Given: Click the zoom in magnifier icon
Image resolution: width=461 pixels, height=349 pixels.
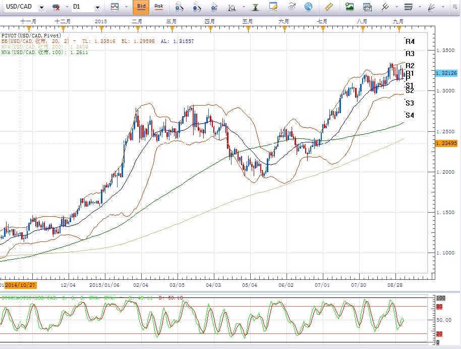Looking at the screenshot, I should tap(178, 7).
